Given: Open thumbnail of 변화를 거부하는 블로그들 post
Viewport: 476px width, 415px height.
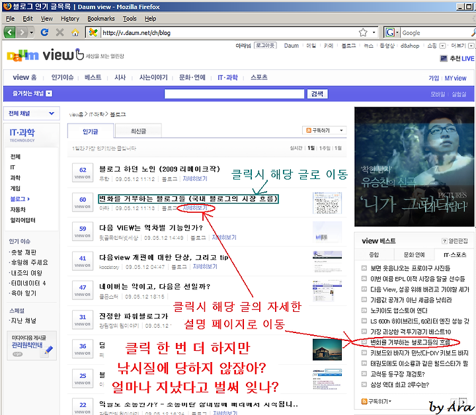Looking at the screenshot, I should point(327,203).
